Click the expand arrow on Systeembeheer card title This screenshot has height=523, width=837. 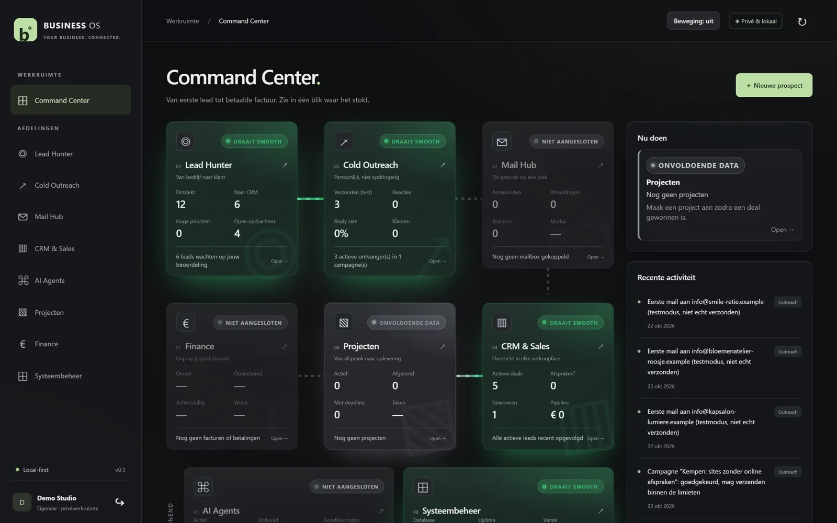coord(601,511)
